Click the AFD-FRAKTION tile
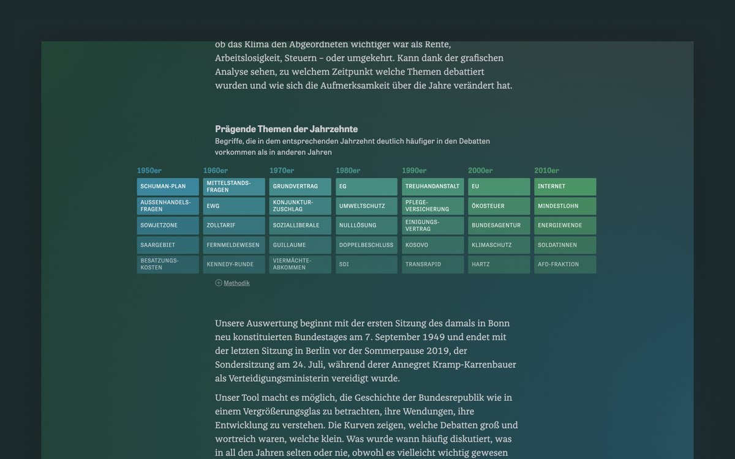The width and height of the screenshot is (735, 459). [565, 264]
